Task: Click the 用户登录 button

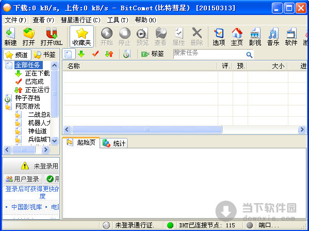Action: pyautogui.click(x=23, y=179)
